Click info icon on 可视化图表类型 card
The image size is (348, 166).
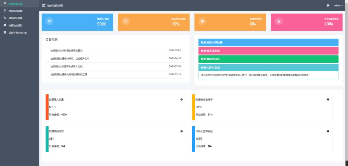pyautogui.click(x=328, y=131)
